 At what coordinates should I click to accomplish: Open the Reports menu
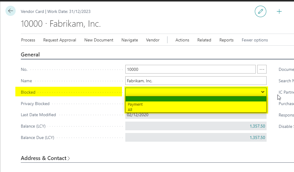[227, 40]
